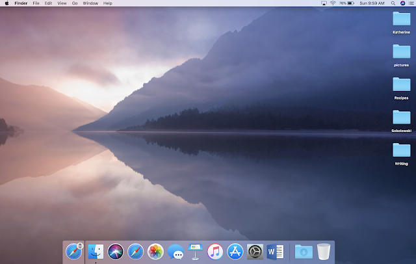Open Messages from the dock

pyautogui.click(x=175, y=252)
